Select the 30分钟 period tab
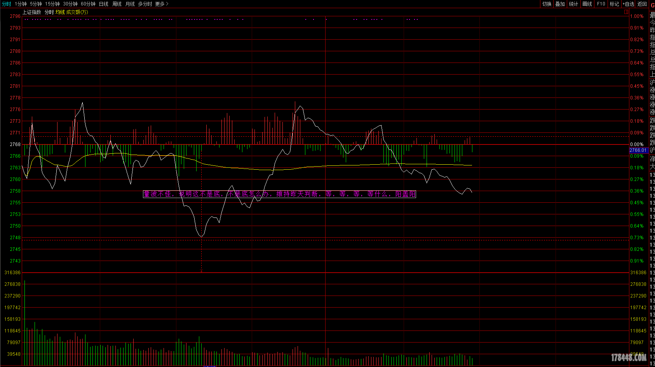Image resolution: width=655 pixels, height=367 pixels. pos(70,4)
